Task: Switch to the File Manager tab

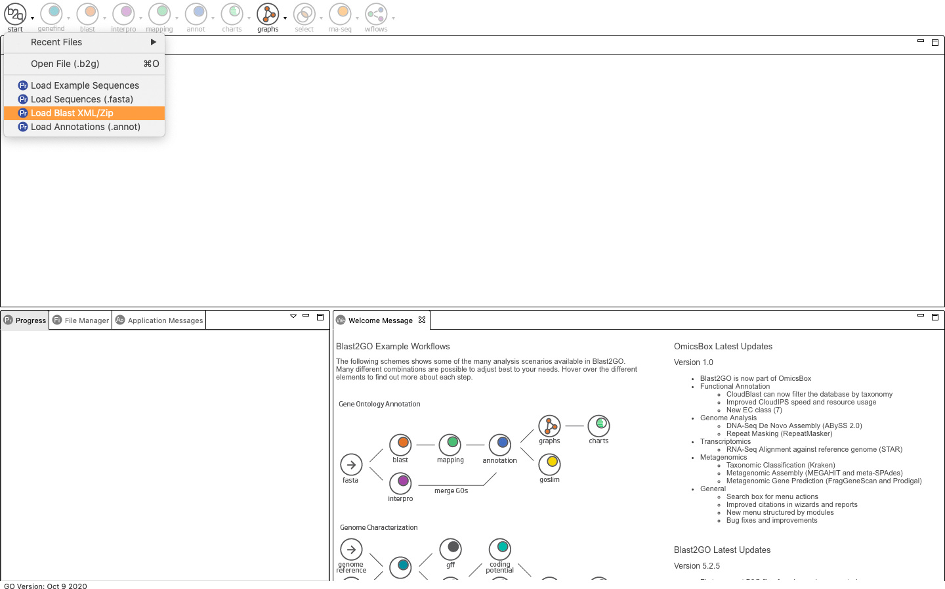Action: [81, 320]
